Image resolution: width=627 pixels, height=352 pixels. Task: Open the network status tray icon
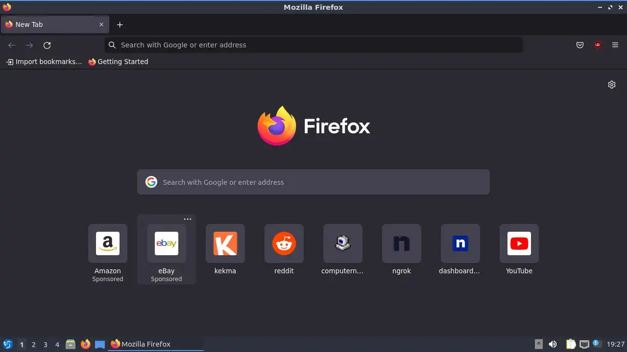[x=584, y=344]
